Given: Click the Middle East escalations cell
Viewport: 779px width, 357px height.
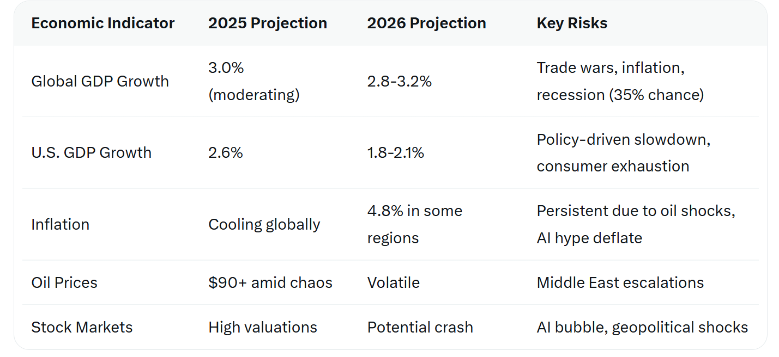Looking at the screenshot, I should [x=620, y=283].
